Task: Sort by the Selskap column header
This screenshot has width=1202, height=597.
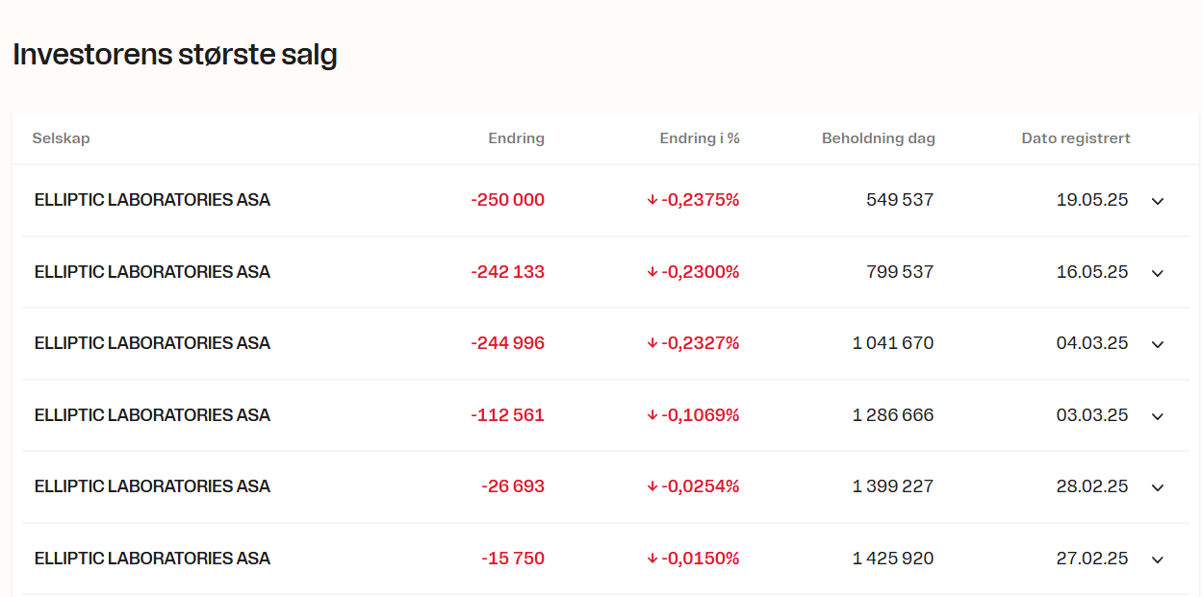Action: [x=61, y=138]
